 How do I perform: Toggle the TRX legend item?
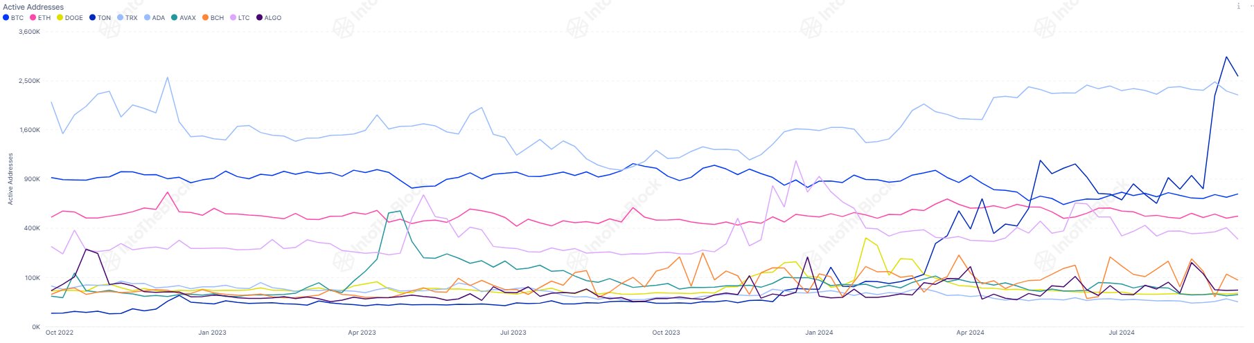pyautogui.click(x=127, y=18)
